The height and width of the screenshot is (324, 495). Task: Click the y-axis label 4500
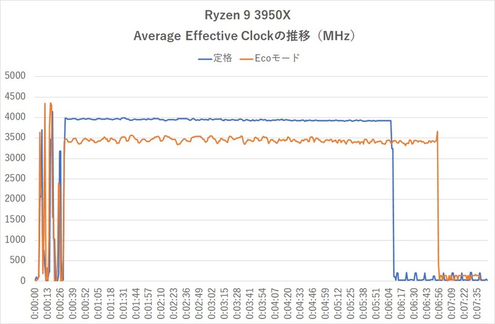click(15, 97)
